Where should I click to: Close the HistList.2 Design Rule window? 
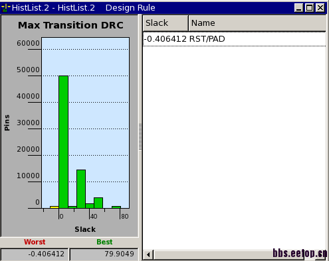click(x=320, y=8)
